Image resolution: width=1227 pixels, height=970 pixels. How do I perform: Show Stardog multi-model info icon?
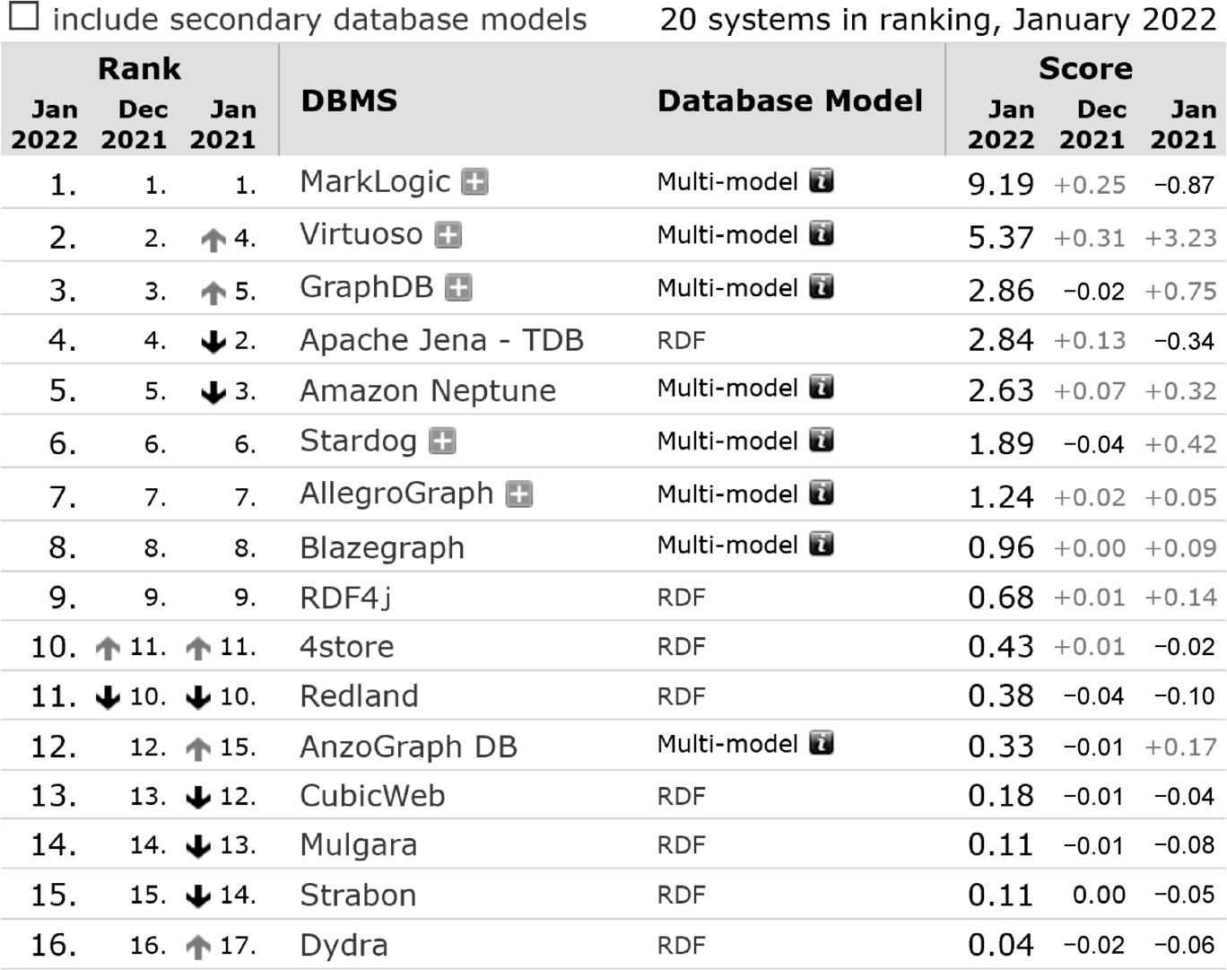[x=821, y=441]
